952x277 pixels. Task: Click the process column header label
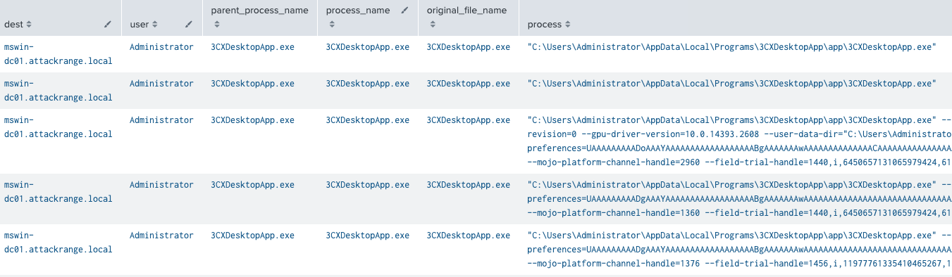(x=545, y=25)
